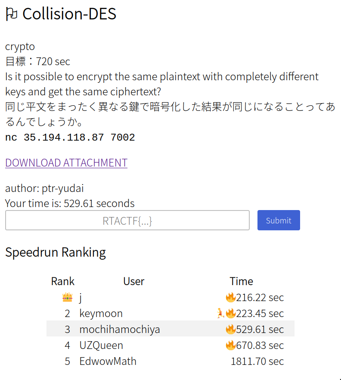The width and height of the screenshot is (341, 380).
Task: Click the fire icon beside 216.22 sec
Action: point(231,297)
